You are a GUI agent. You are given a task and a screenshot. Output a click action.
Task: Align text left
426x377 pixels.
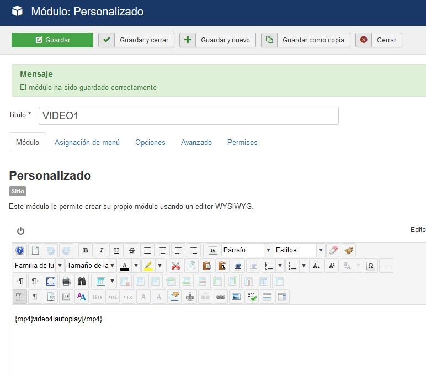(178, 250)
